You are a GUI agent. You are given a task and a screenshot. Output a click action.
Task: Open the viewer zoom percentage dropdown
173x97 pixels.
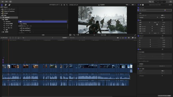pyautogui.click(x=128, y=5)
